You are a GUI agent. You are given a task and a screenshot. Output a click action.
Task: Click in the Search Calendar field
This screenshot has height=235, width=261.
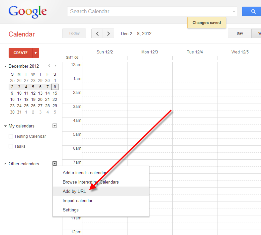(x=149, y=12)
